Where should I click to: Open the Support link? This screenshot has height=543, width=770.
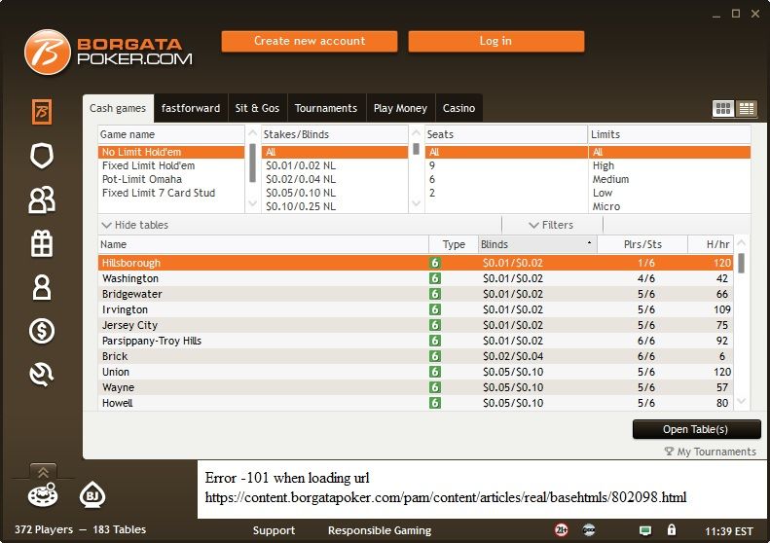[x=274, y=530]
